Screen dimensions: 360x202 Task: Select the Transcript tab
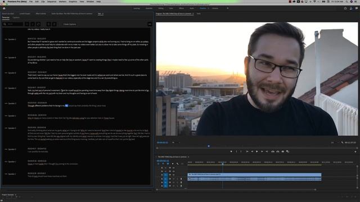click(x=6, y=17)
